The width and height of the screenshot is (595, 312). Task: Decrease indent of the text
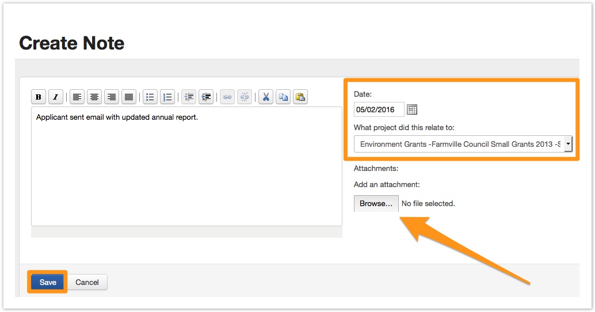click(189, 97)
